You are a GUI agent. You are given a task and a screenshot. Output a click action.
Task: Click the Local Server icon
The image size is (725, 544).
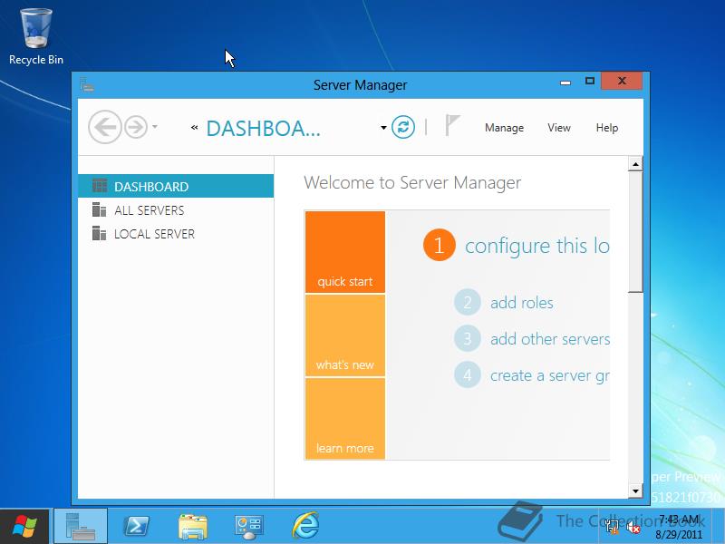99,233
